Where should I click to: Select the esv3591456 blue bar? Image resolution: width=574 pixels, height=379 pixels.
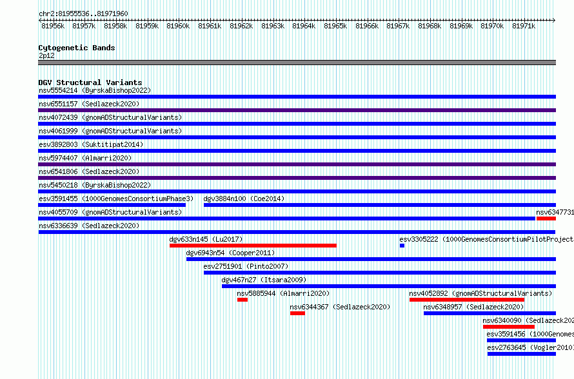point(521,340)
